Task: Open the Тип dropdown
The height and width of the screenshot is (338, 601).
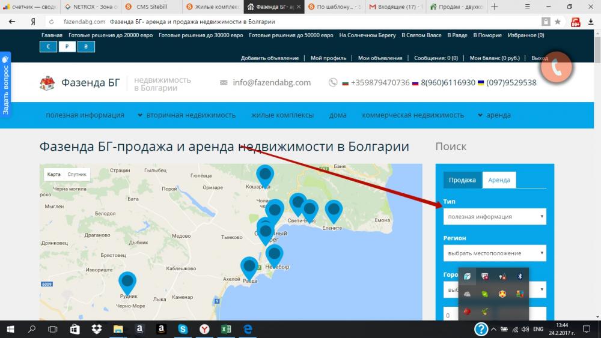Action: 494,217
